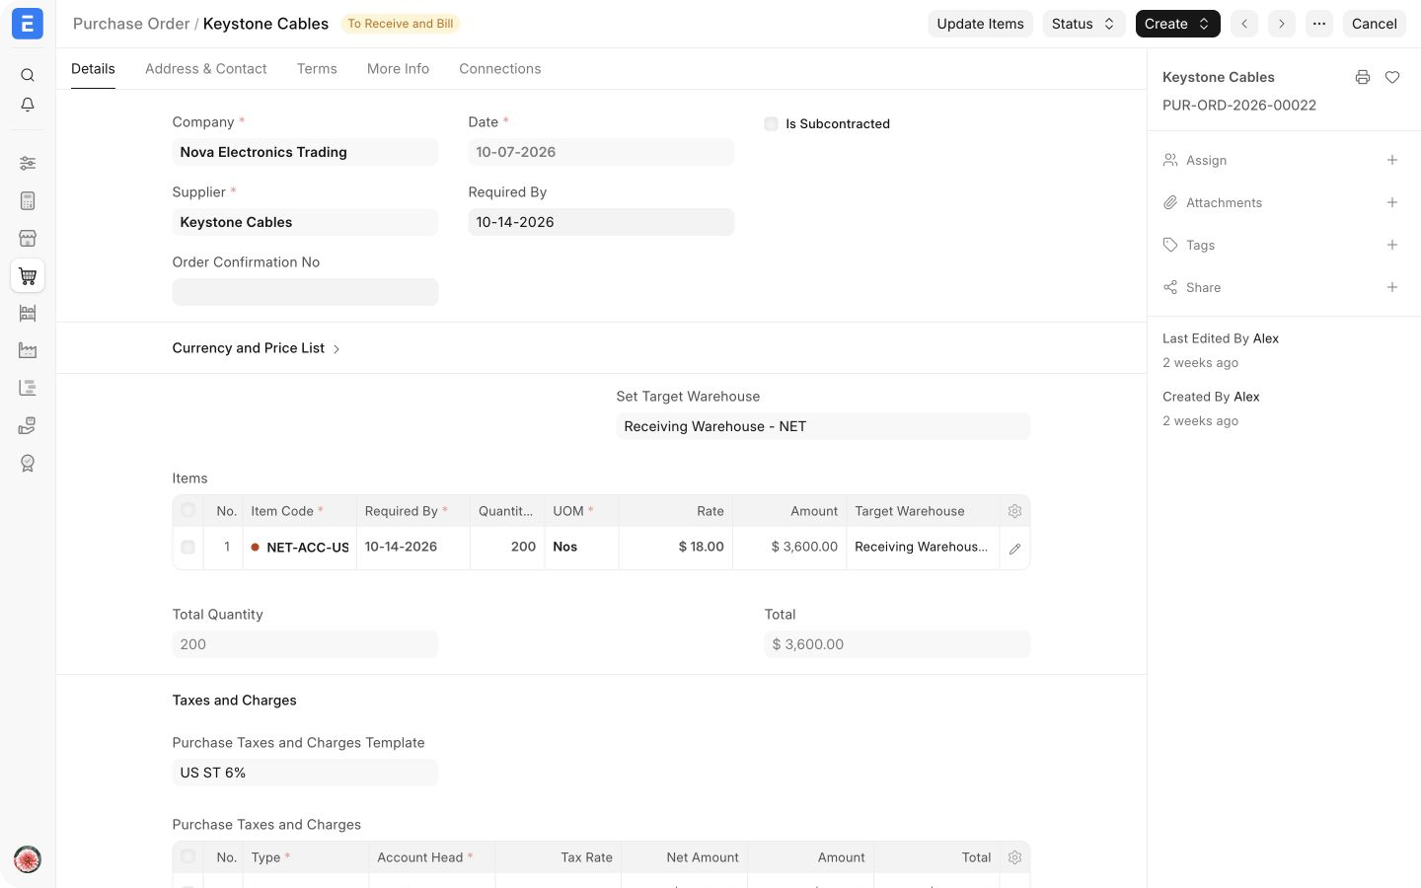Open the three-dot more menu
1421x888 pixels.
[1319, 24]
